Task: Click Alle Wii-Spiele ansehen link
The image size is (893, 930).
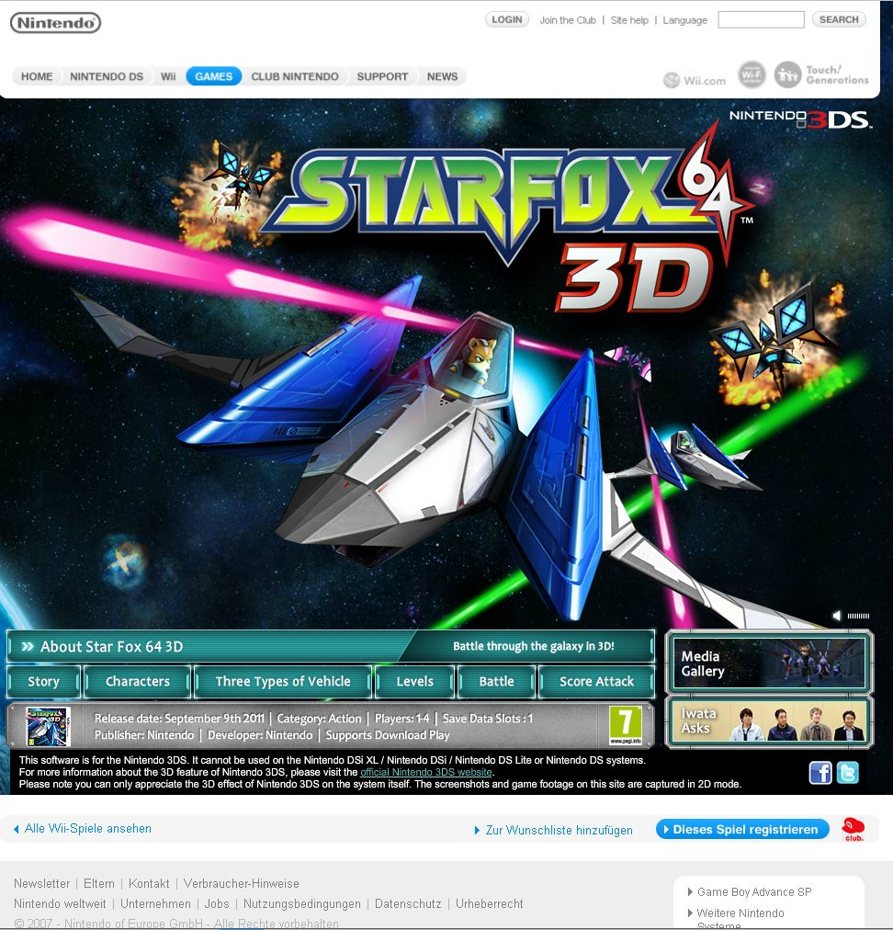Action: (88, 829)
